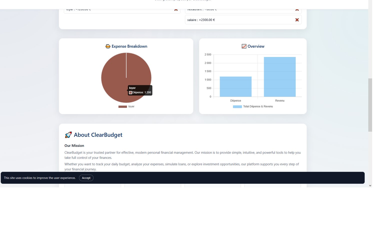Viewport: 375px width, 225px height.
Task: Click the rocket icon beside About ClearBudget
Action: [x=68, y=135]
